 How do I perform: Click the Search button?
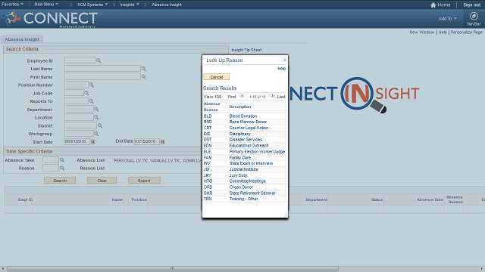(x=60, y=181)
